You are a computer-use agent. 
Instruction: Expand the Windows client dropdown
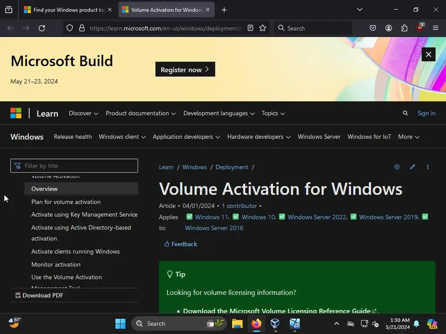tap(122, 137)
